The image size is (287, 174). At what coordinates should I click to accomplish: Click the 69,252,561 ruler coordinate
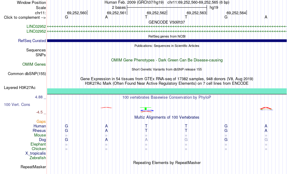(117, 13)
